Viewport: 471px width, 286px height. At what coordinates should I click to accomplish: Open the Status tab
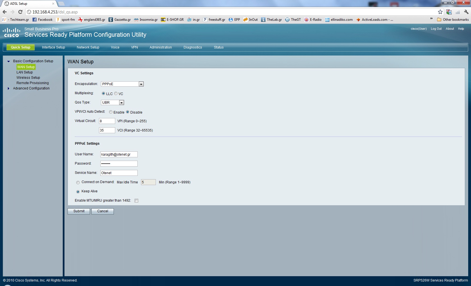pos(219,47)
